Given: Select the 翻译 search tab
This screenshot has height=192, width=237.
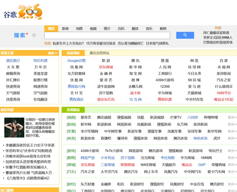Looking at the screenshot, I should [135, 29].
